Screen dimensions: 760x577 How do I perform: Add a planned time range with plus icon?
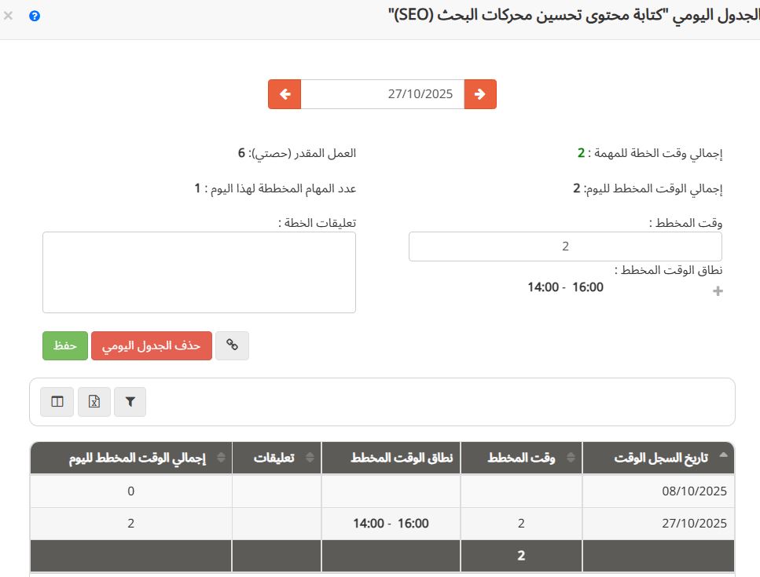pyautogui.click(x=717, y=290)
